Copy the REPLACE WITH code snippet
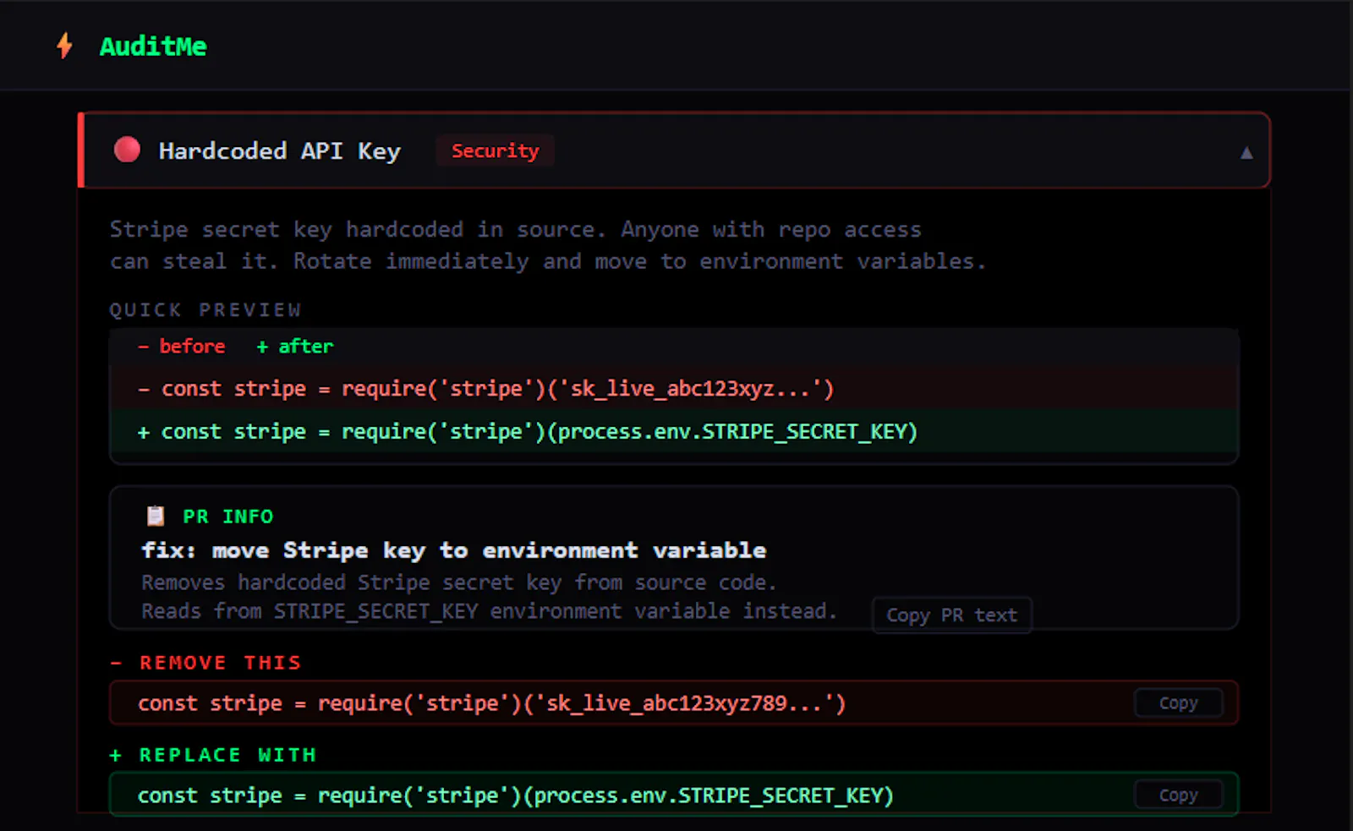1353x831 pixels. [1178, 795]
